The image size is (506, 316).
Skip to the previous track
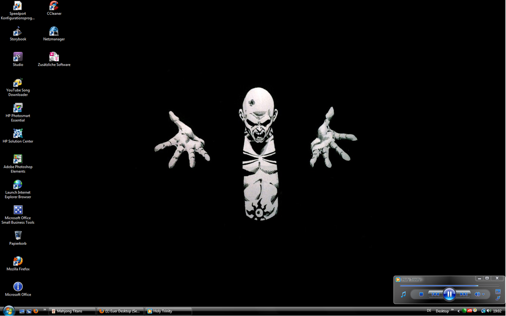[x=435, y=294]
